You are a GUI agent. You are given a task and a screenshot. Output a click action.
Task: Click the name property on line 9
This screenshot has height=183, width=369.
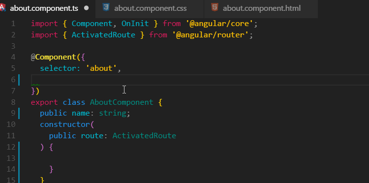click(81, 113)
